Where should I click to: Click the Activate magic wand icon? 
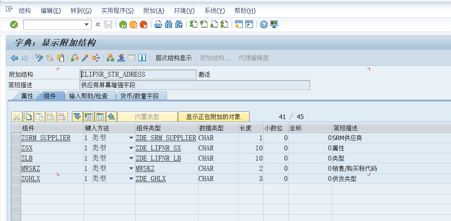(x=85, y=58)
